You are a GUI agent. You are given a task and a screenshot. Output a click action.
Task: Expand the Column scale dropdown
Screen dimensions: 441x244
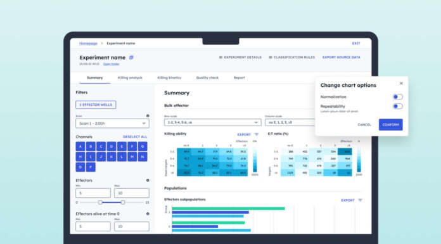pyautogui.click(x=290, y=122)
